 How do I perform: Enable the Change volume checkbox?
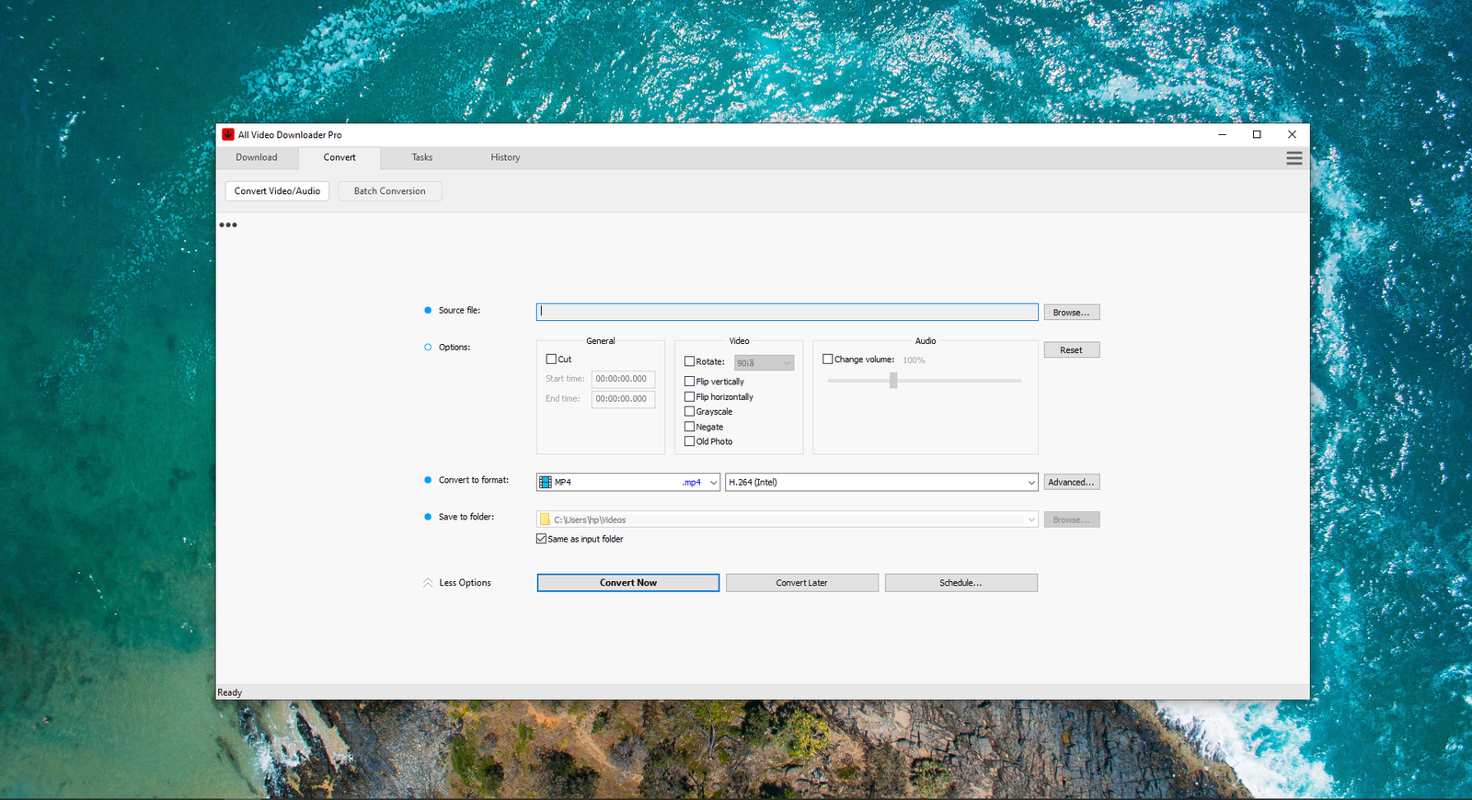click(x=827, y=360)
